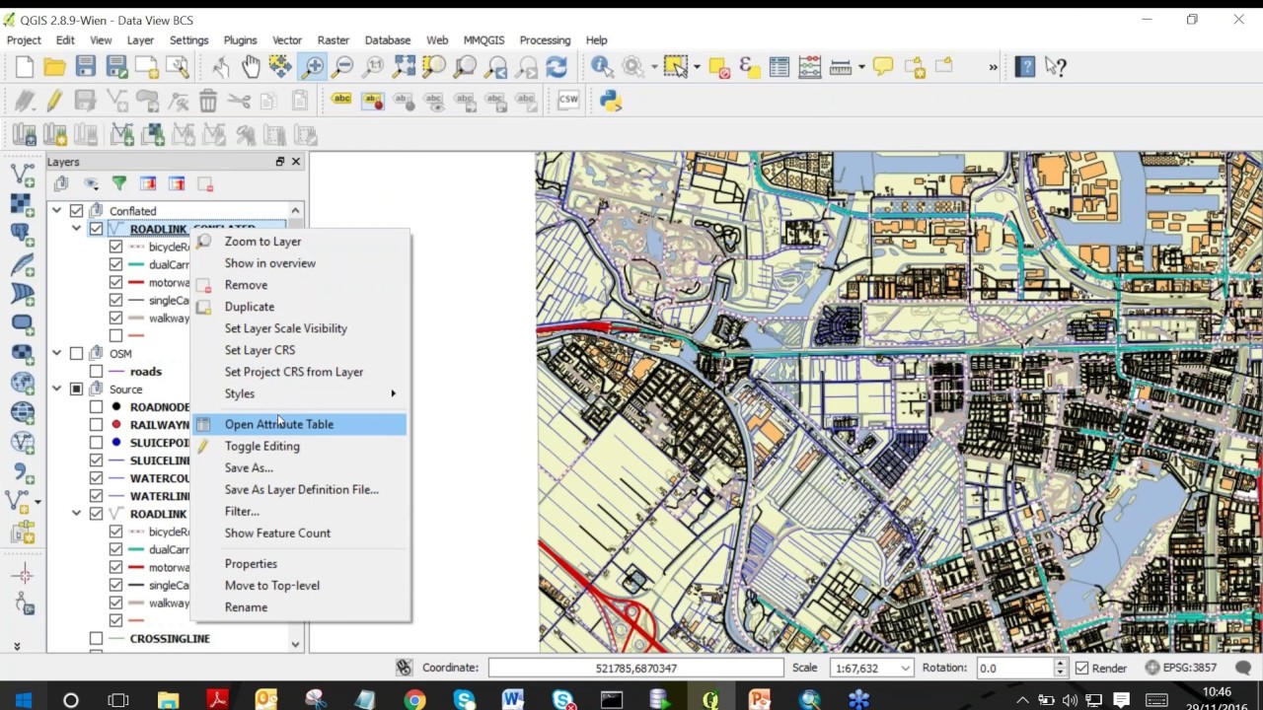The height and width of the screenshot is (710, 1263).
Task: Open the Processing menu
Action: [545, 40]
